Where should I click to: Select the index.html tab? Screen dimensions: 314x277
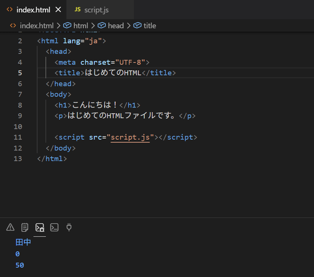(x=33, y=10)
